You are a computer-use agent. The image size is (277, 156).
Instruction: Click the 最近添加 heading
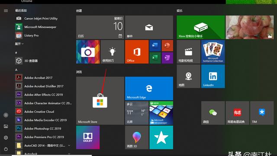[21, 10]
